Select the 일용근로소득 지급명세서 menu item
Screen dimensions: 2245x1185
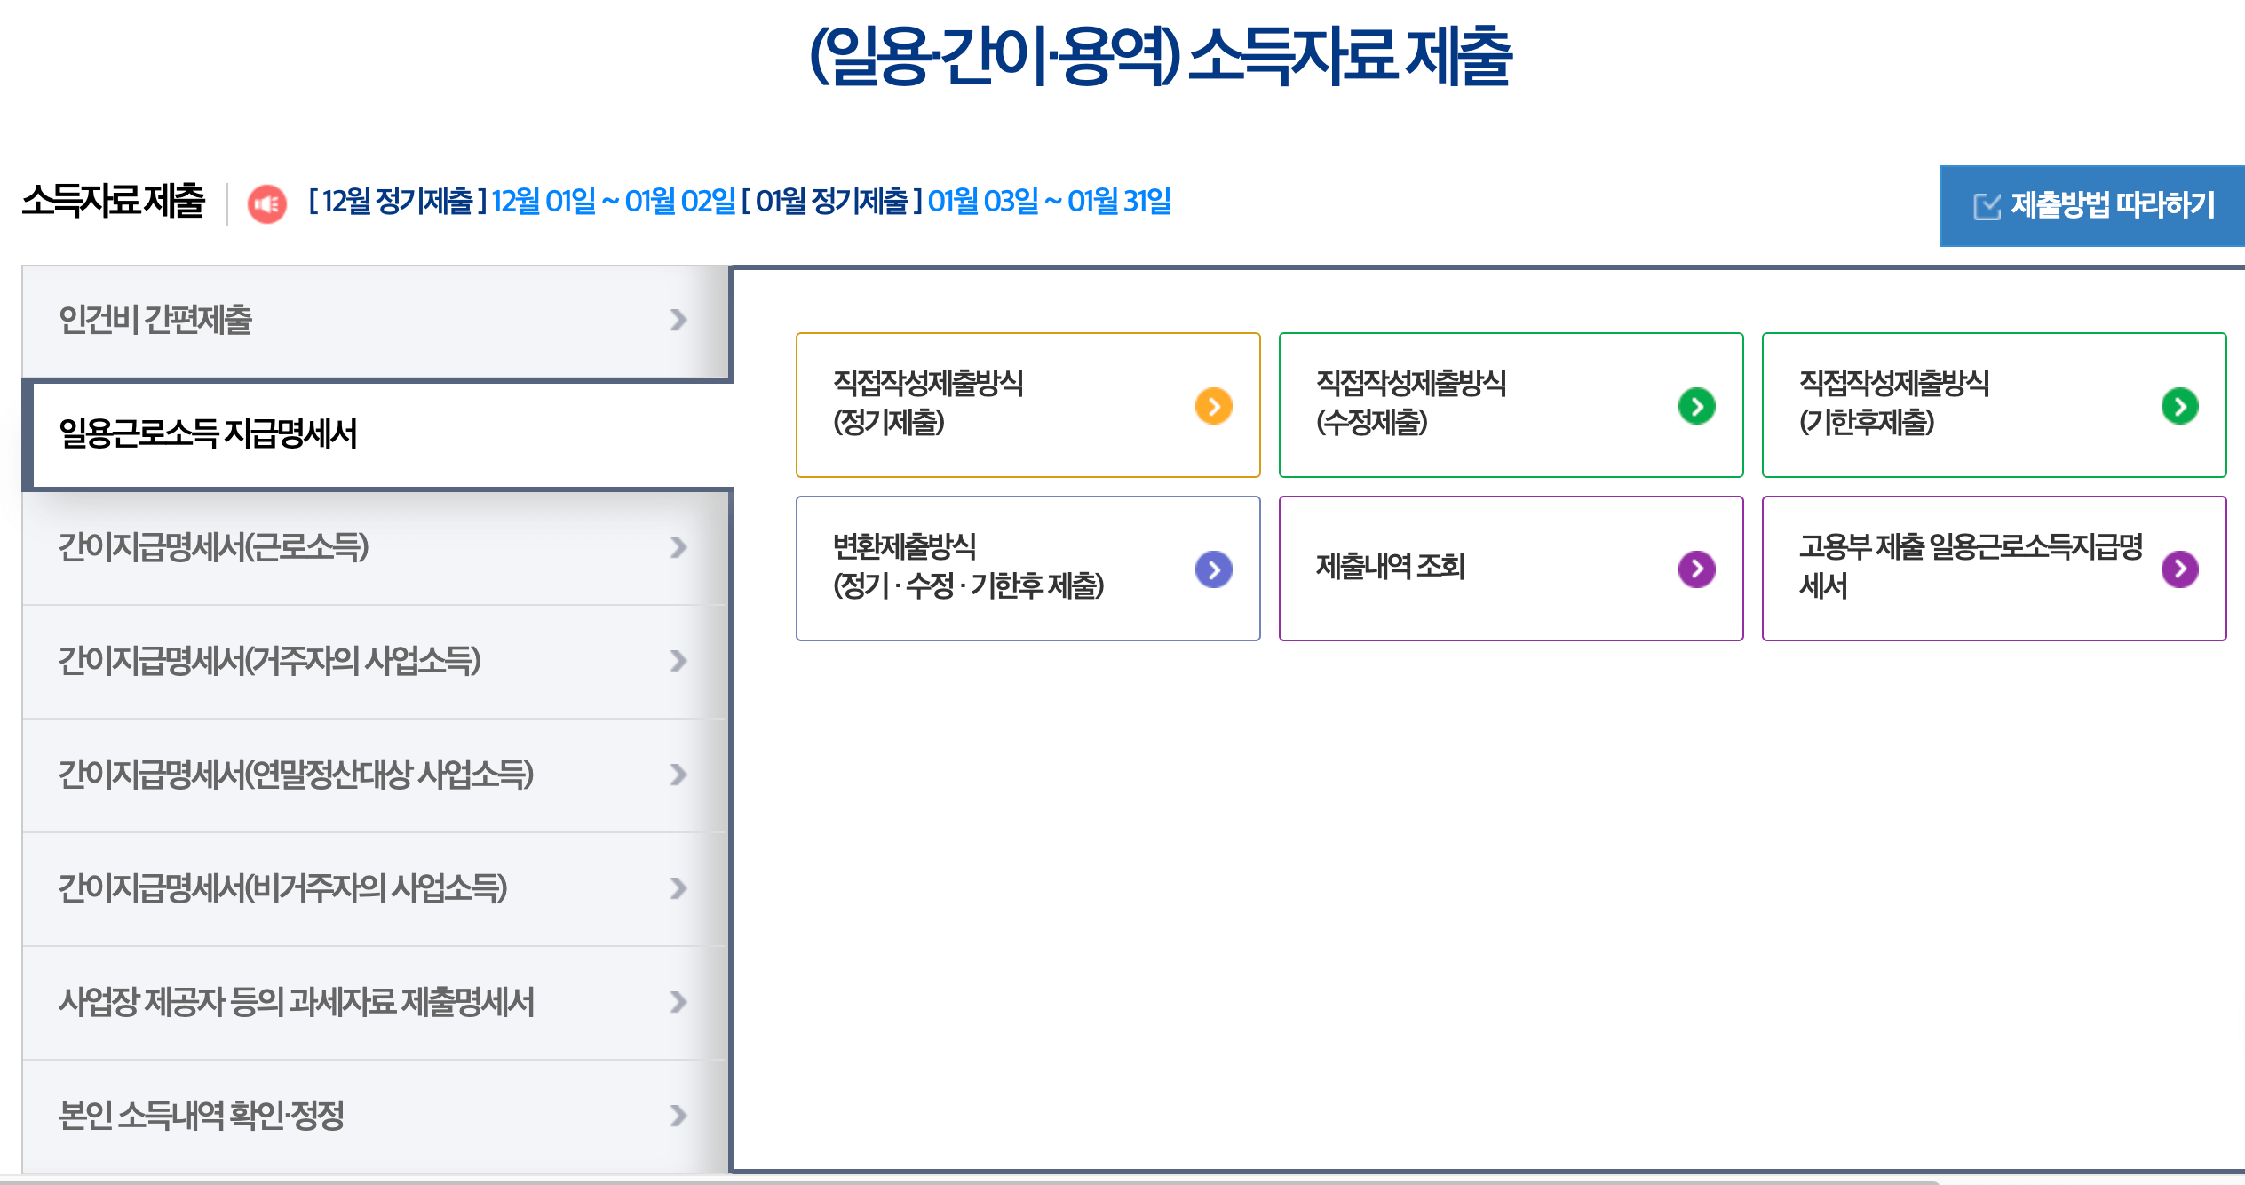(x=218, y=434)
